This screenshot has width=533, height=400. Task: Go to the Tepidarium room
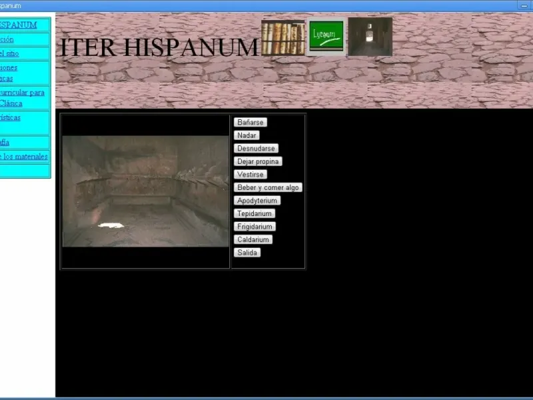[255, 213]
